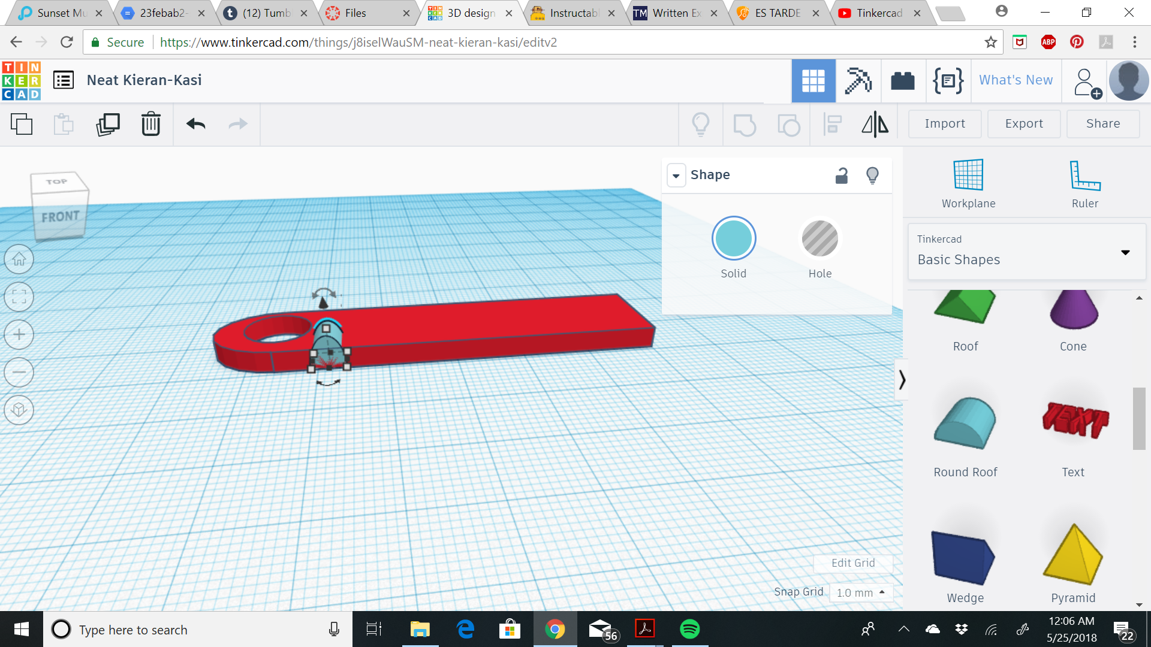The width and height of the screenshot is (1151, 647).
Task: Toggle the shape lock icon
Action: [x=842, y=175]
